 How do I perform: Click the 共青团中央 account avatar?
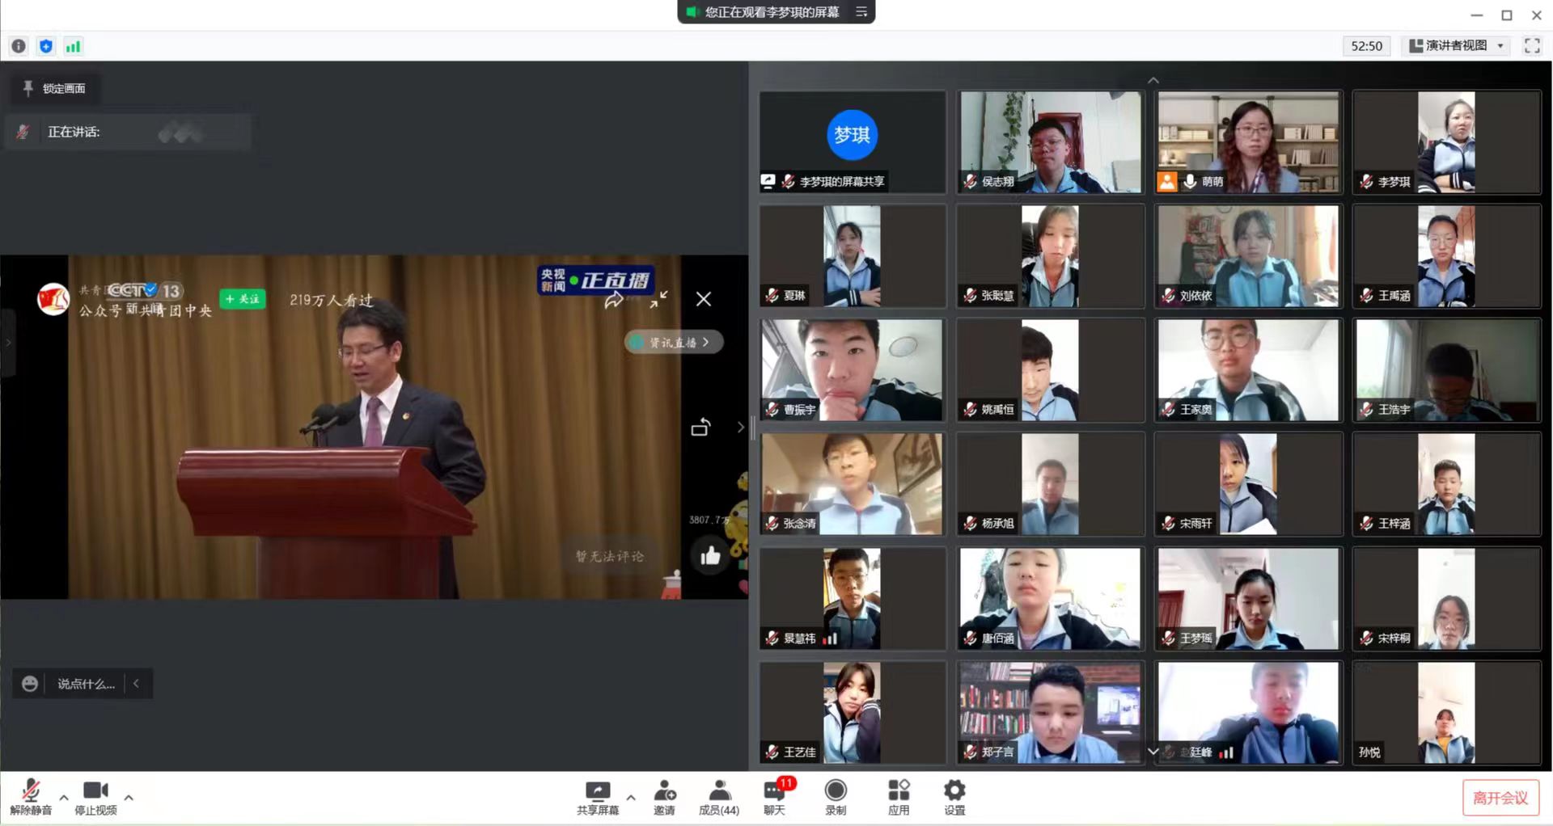53,299
